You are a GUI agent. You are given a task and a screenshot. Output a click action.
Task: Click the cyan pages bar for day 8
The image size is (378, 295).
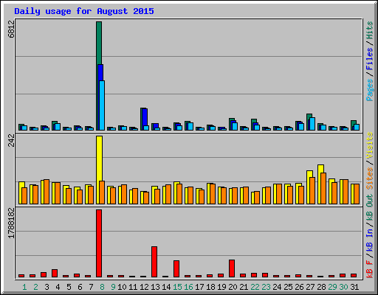tap(102, 105)
